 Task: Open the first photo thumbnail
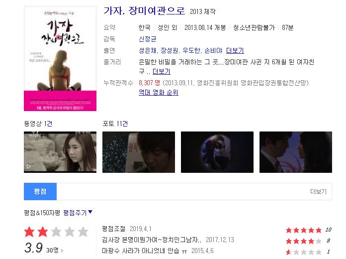click(x=139, y=152)
